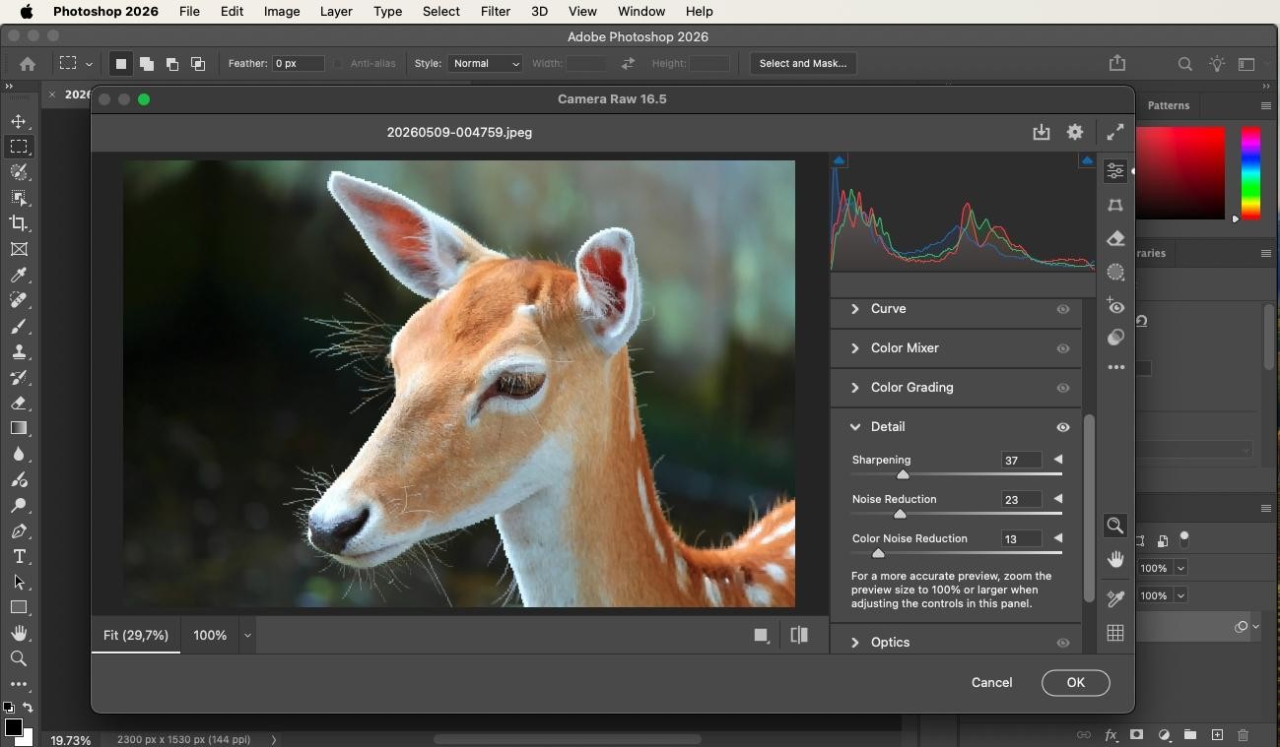Save image using Camera Raw download icon
The image size is (1280, 747).
tap(1042, 132)
